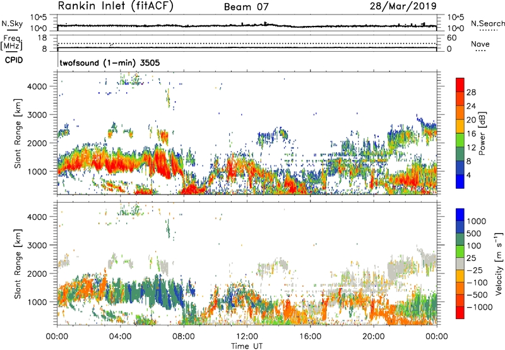Screen dimensions: 505x350
Task: Click the 'Freq. [MHz]' axis label
Action: point(11,43)
